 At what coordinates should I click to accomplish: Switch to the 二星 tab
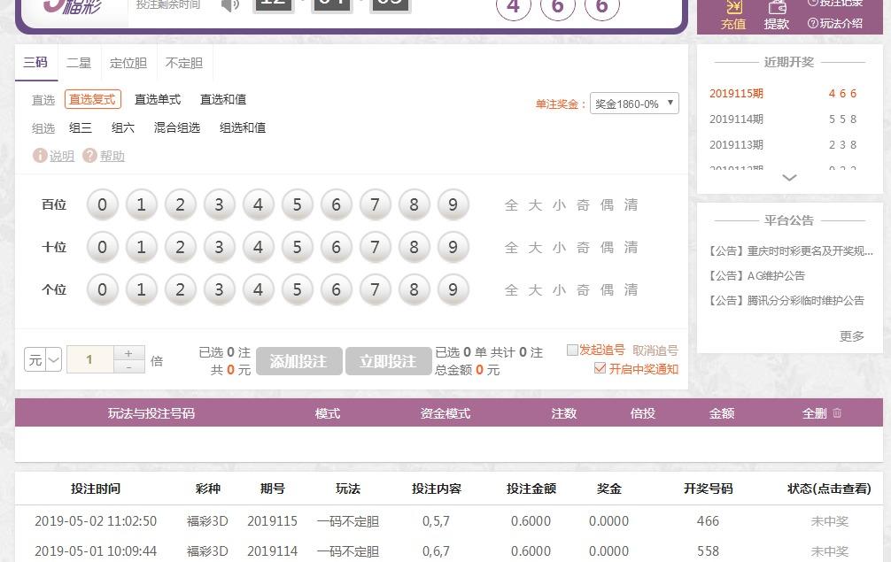tap(79, 63)
